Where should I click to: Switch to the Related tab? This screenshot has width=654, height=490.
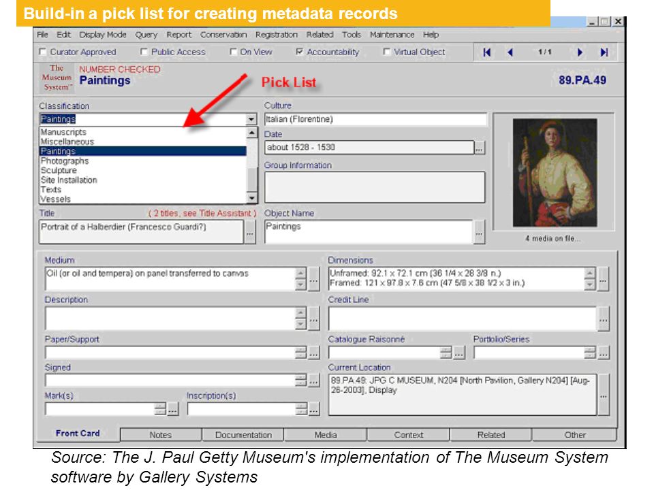[491, 435]
